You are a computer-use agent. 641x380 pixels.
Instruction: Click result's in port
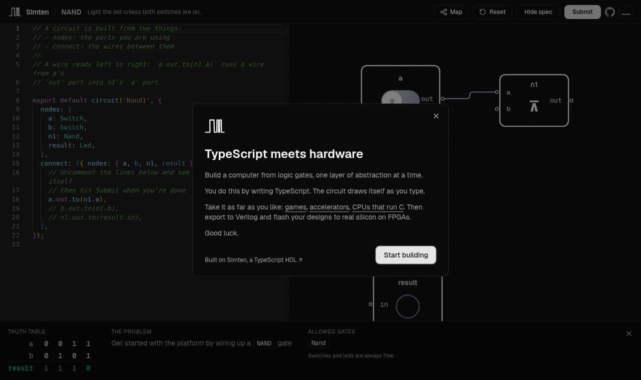[x=371, y=304]
